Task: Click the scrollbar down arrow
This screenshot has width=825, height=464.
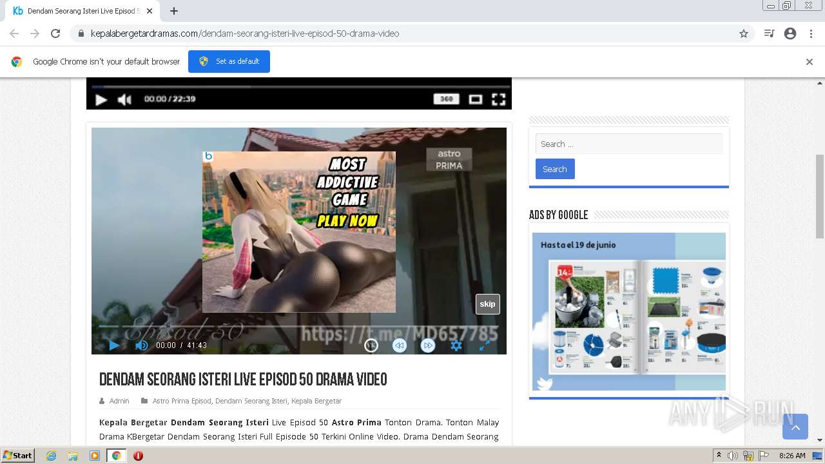Action: pos(820,440)
